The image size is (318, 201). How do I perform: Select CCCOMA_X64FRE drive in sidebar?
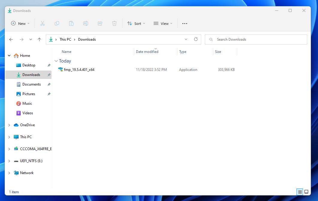point(36,149)
